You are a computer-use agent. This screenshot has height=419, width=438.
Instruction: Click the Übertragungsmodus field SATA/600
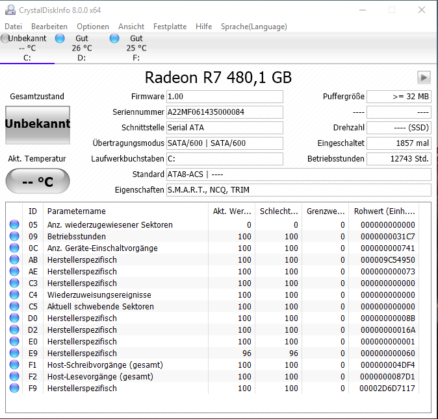[225, 143]
